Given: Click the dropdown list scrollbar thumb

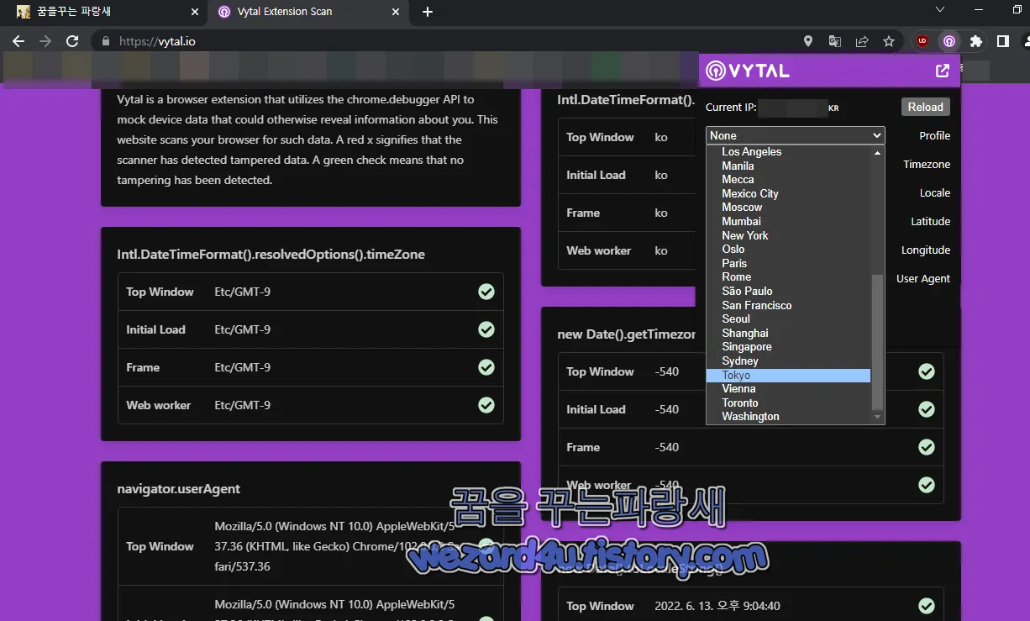Looking at the screenshot, I should coord(878,341).
